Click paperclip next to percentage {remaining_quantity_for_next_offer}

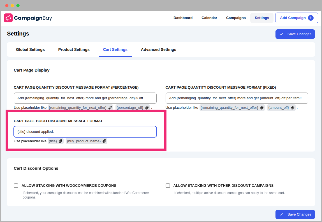(110, 108)
